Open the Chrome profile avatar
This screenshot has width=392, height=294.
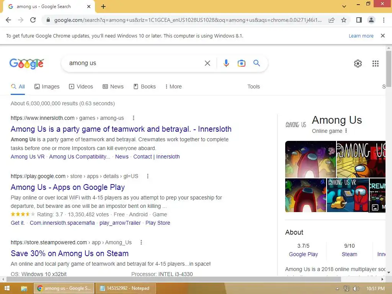[371, 20]
